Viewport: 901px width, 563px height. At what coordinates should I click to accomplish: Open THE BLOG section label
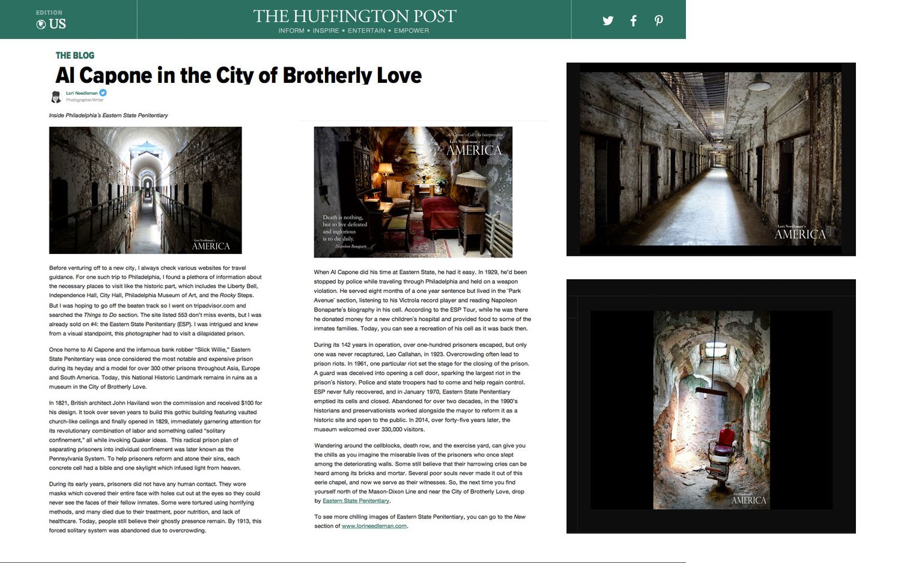(75, 55)
